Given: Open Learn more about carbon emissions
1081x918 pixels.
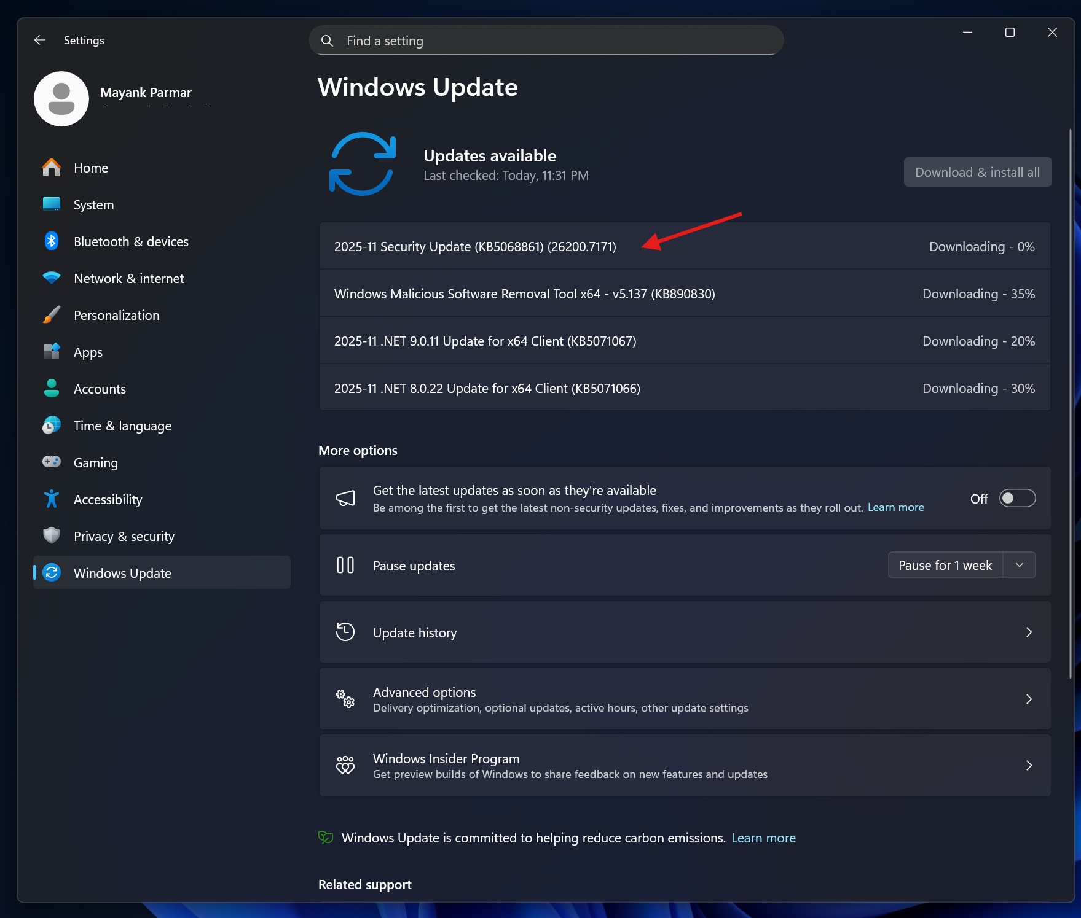Looking at the screenshot, I should pyautogui.click(x=763, y=838).
